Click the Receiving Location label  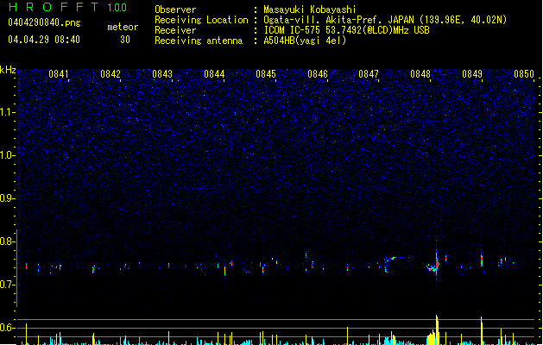pyautogui.click(x=201, y=20)
